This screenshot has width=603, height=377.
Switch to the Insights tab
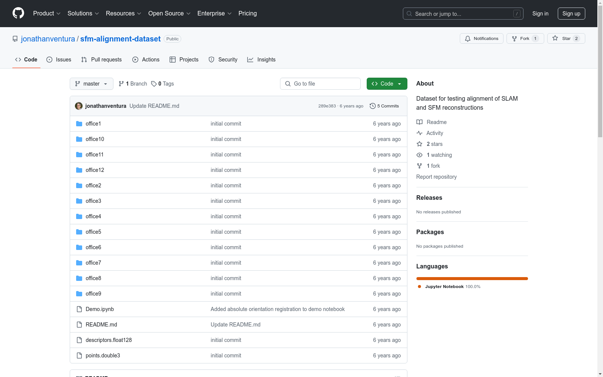[x=262, y=60]
